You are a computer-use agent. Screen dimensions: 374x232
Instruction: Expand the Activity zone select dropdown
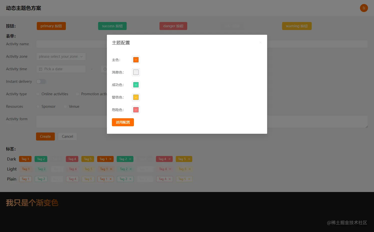click(x=61, y=56)
